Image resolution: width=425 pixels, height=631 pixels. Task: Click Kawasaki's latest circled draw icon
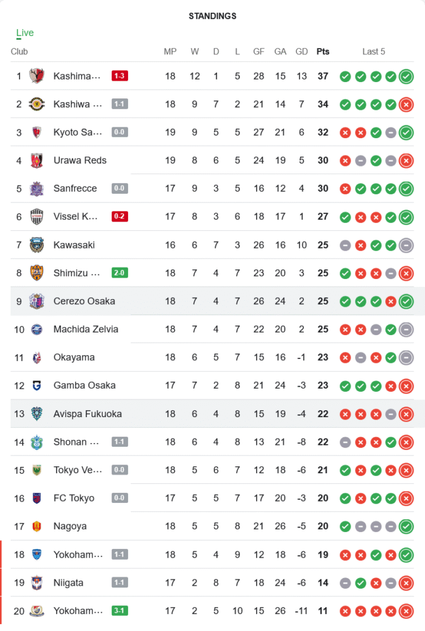(407, 245)
